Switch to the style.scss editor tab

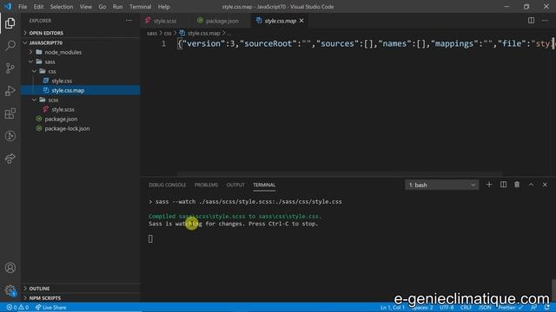tap(165, 21)
